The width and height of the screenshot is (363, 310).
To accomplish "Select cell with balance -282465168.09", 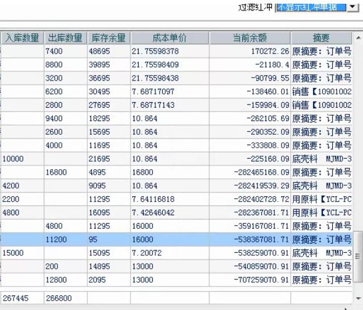I will tap(250, 172).
